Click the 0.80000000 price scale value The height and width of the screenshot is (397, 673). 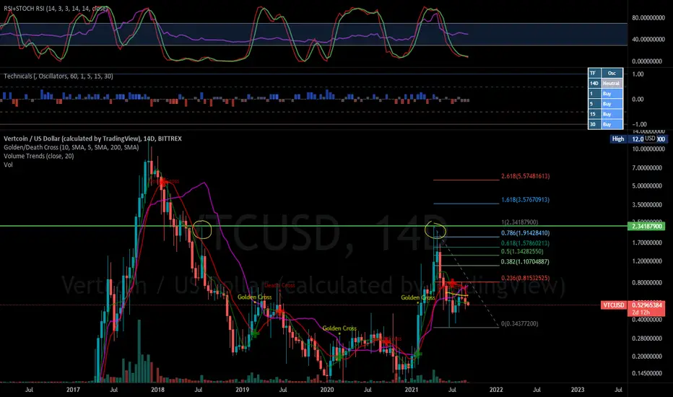[x=647, y=283]
